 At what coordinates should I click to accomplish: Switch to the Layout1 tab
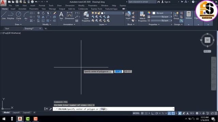pos(16,113)
